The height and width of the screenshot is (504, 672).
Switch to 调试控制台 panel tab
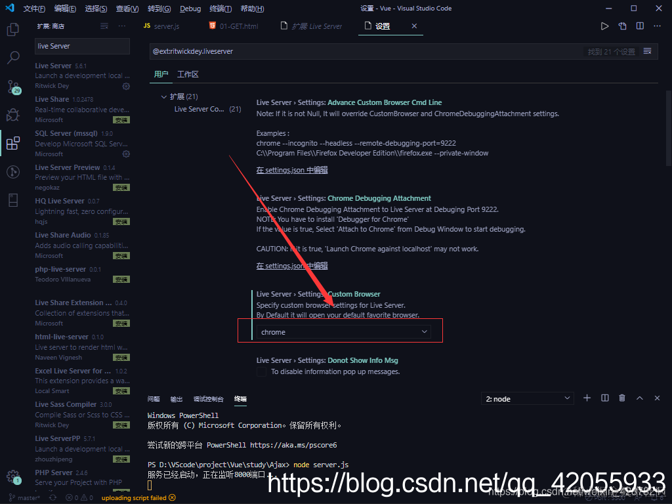coord(208,399)
